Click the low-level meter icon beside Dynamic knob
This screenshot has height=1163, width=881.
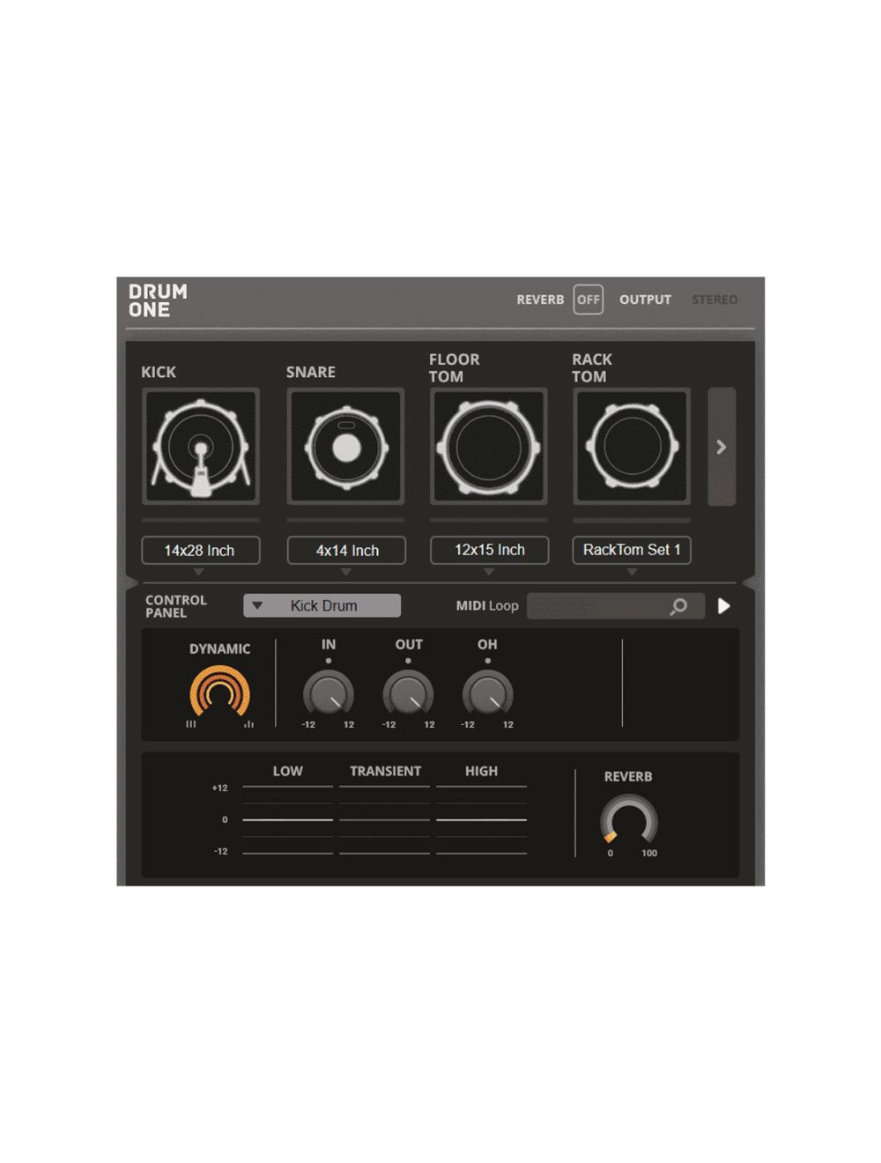190,722
